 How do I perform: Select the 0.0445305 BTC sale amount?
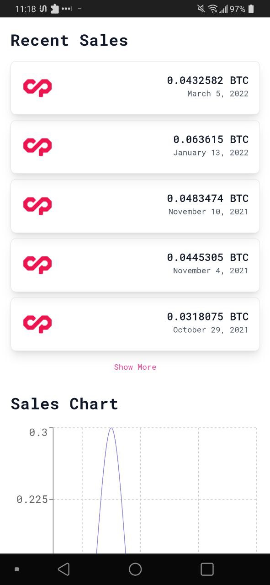[x=207, y=257]
